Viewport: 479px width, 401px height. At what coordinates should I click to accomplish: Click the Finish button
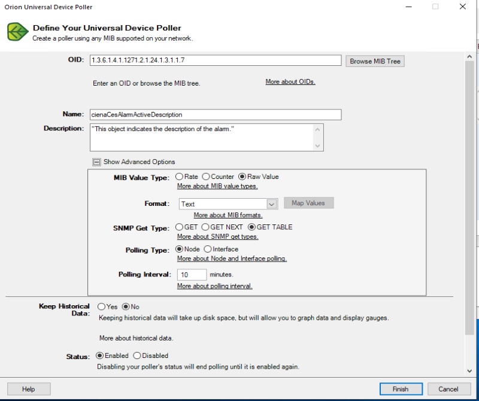(x=401, y=389)
